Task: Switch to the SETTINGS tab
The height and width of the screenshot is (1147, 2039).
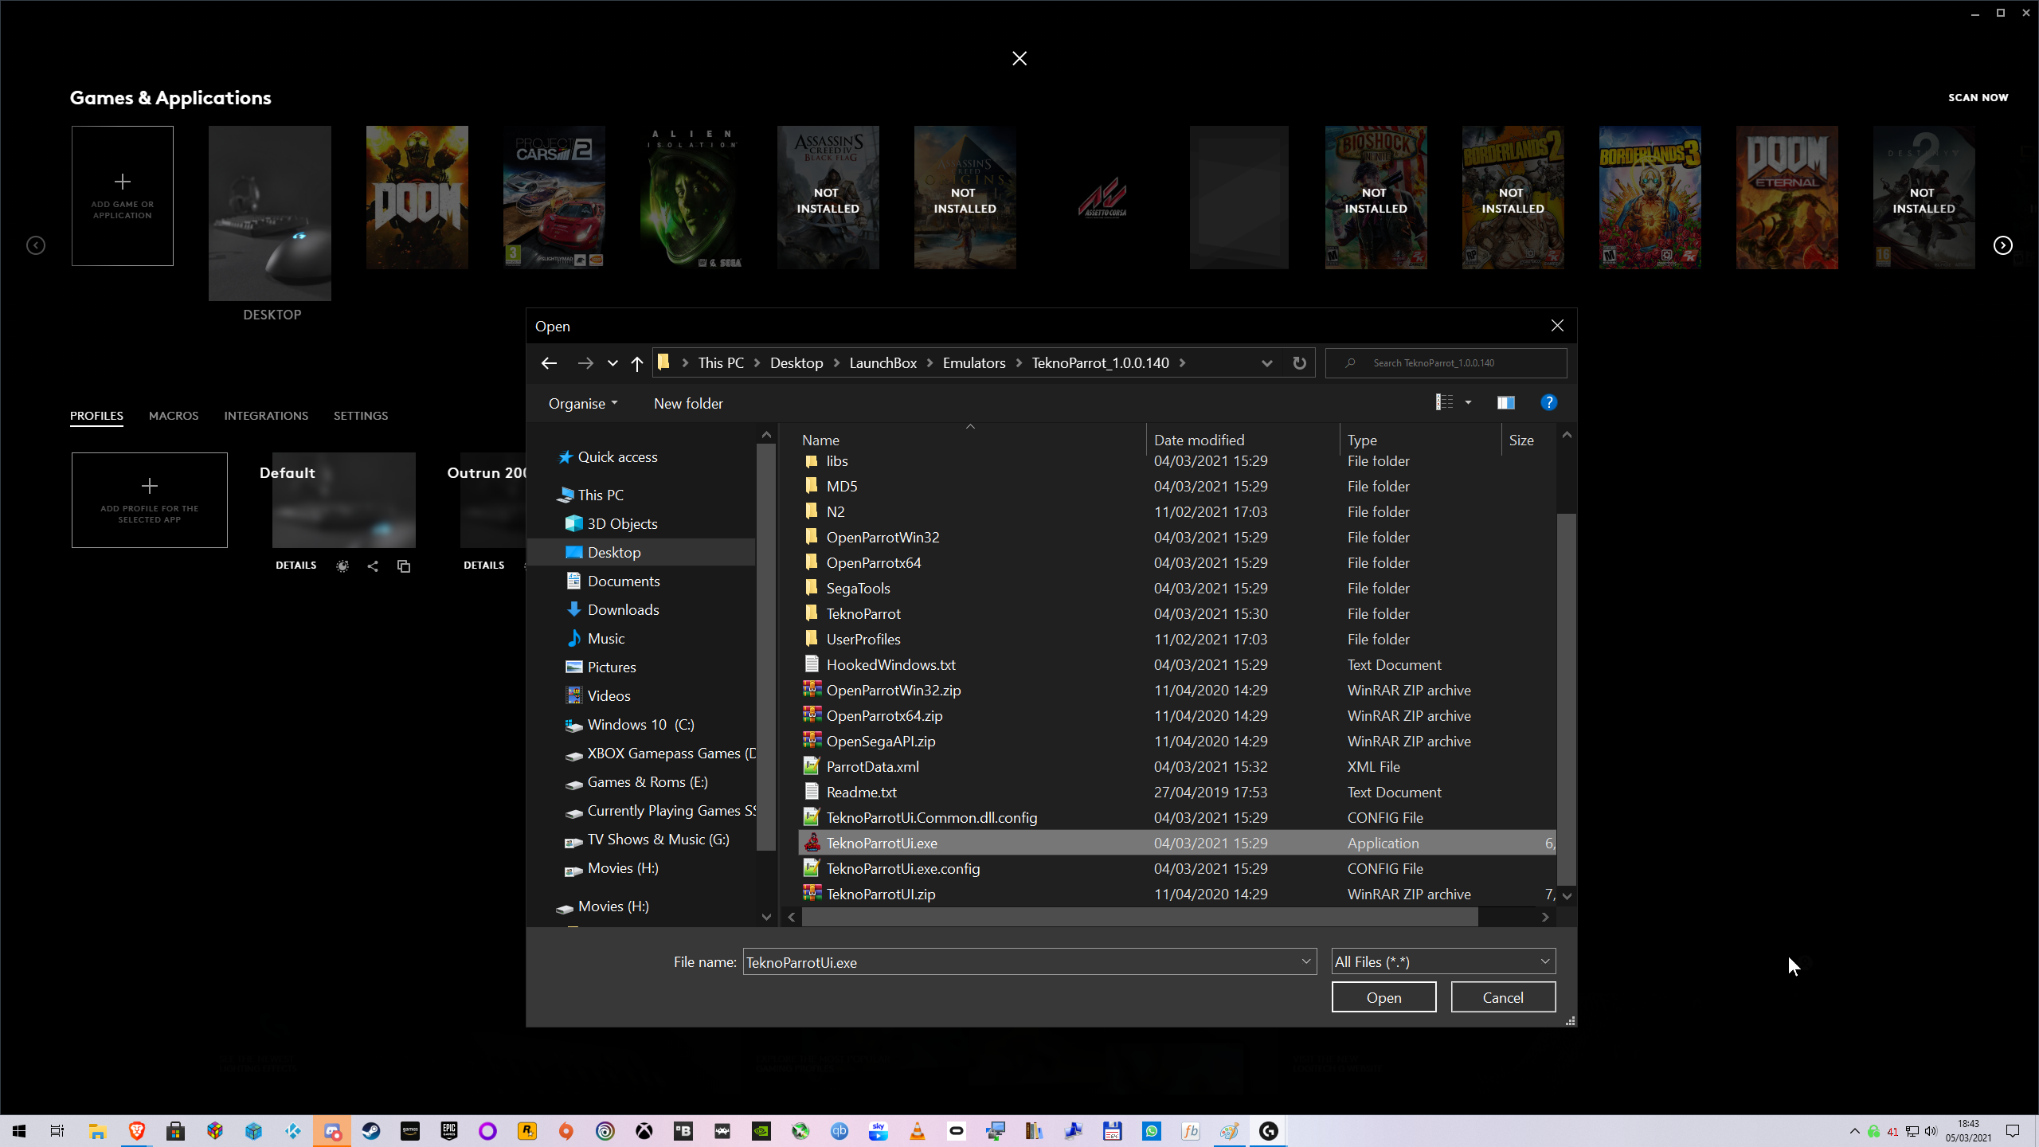Action: pos(361,416)
